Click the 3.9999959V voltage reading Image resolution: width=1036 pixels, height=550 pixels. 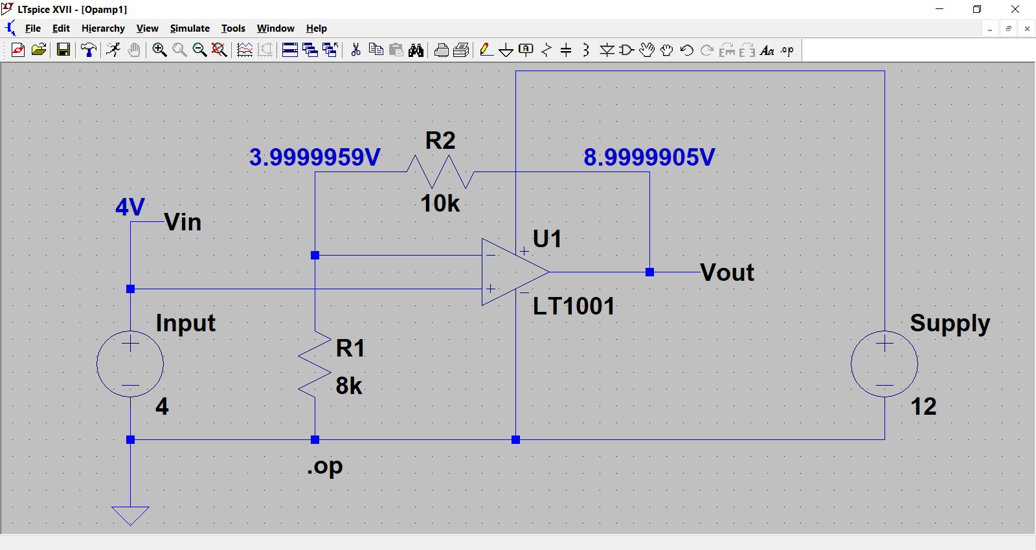tap(315, 157)
